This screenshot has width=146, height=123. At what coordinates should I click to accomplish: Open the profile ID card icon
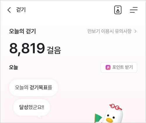point(118,10)
